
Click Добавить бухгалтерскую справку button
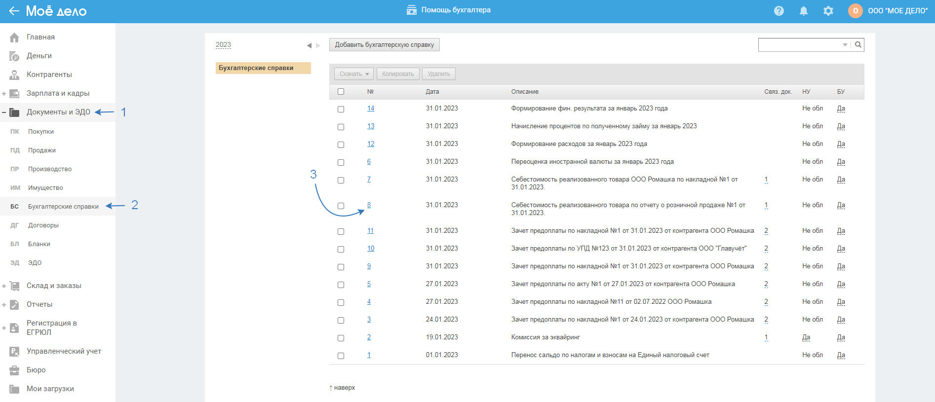(x=384, y=45)
